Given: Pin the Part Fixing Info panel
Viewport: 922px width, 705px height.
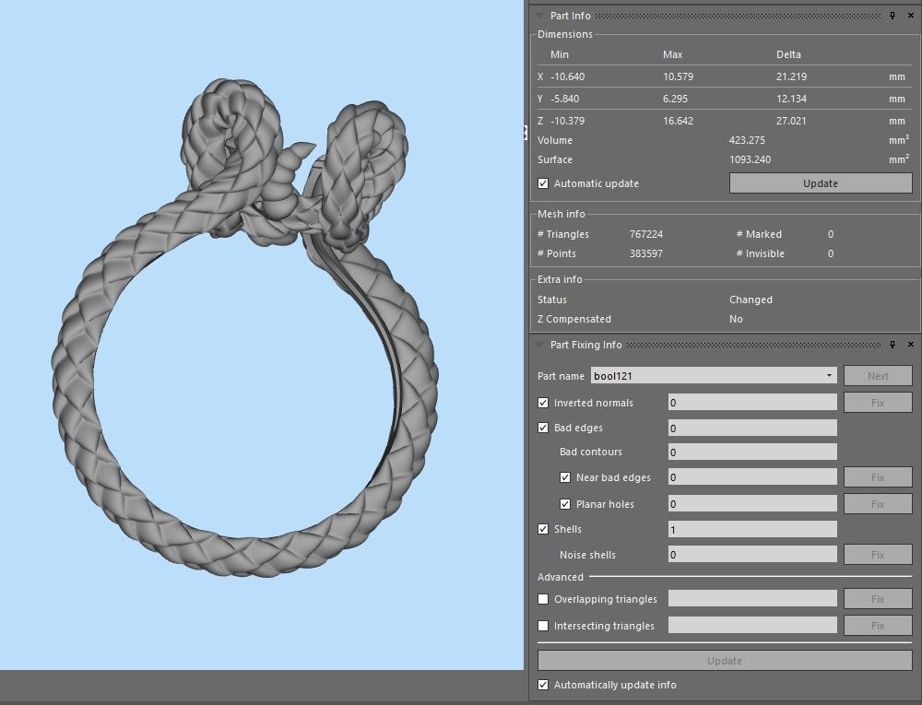Looking at the screenshot, I should pyautogui.click(x=892, y=345).
